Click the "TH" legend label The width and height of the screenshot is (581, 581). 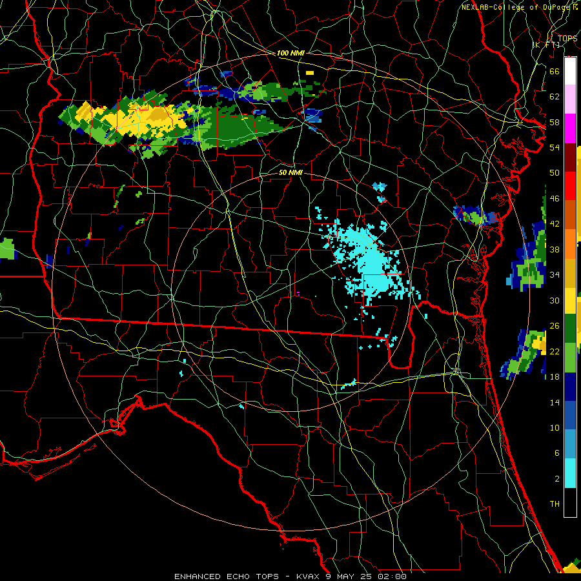[555, 504]
